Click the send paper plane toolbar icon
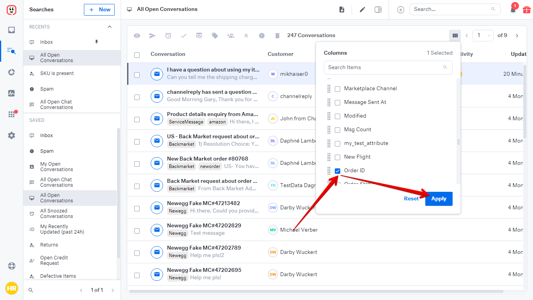Image resolution: width=533 pixels, height=300 pixels. pos(153,36)
